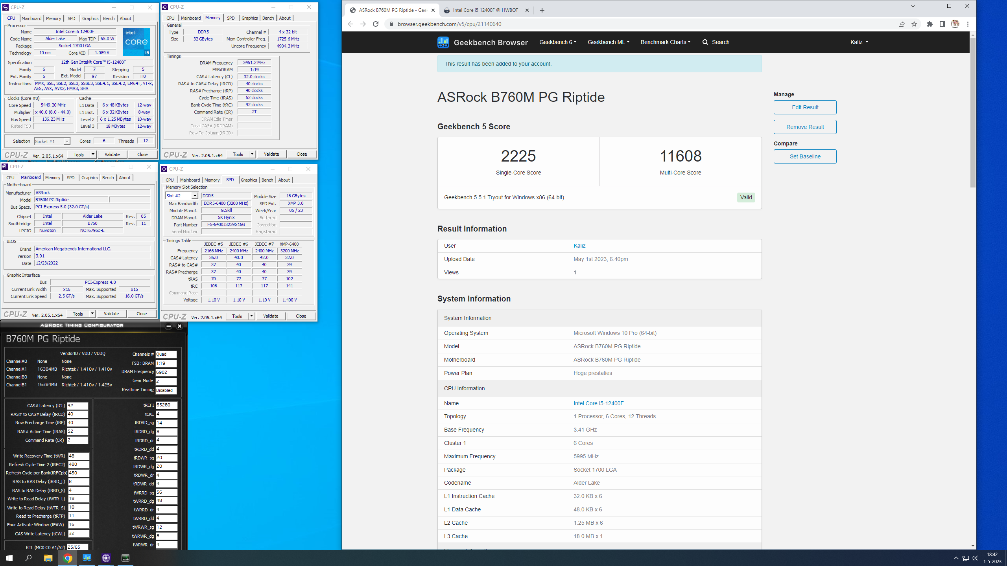The height and width of the screenshot is (566, 1007).
Task: Open Tools dropdown arrow in CPU-Z SPD window
Action: tap(251, 316)
